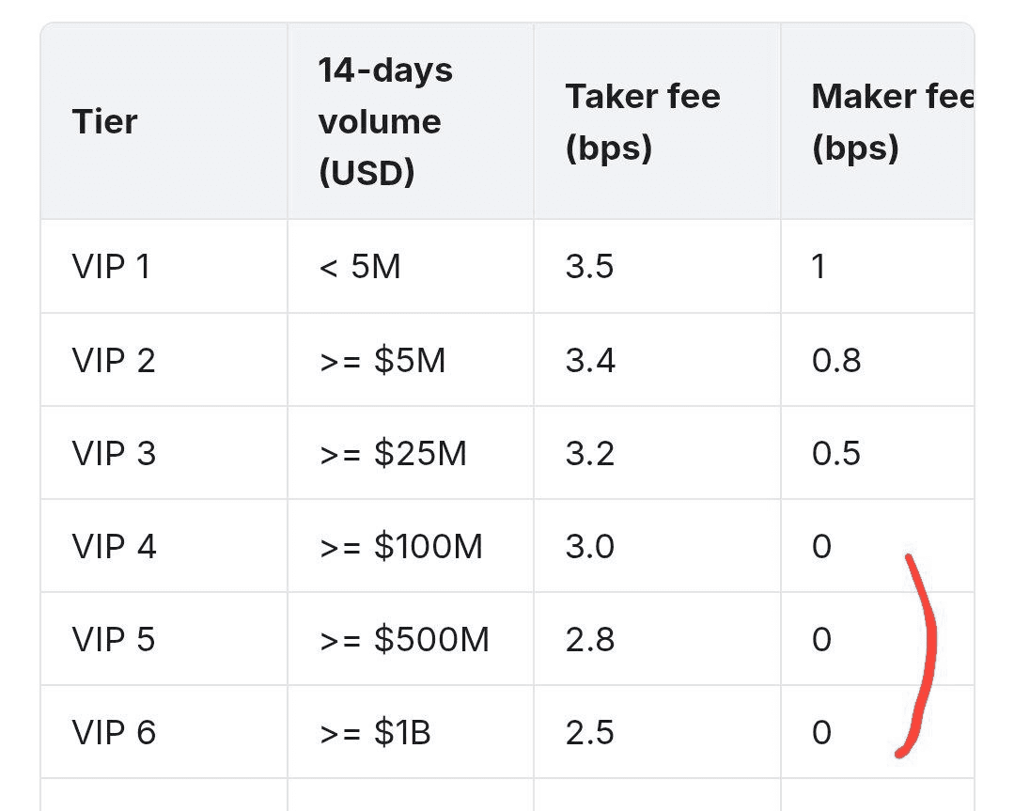Viewport: 1014px width, 811px height.
Task: Select the 14-days volume (USD) header
Action: coord(385,122)
